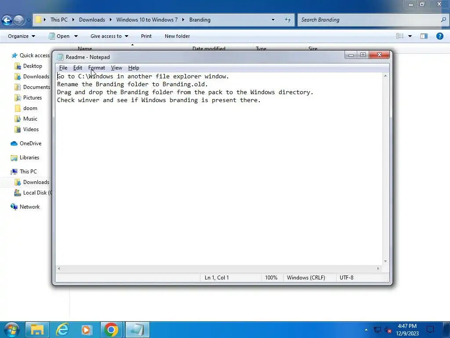Screen dimensions: 450x338
Task: Open File Explorer from the taskbar
Action: tap(37, 330)
